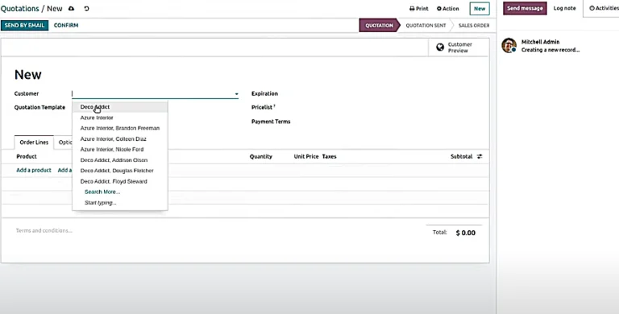Click the Search More... link
619x314 pixels.
(102, 192)
